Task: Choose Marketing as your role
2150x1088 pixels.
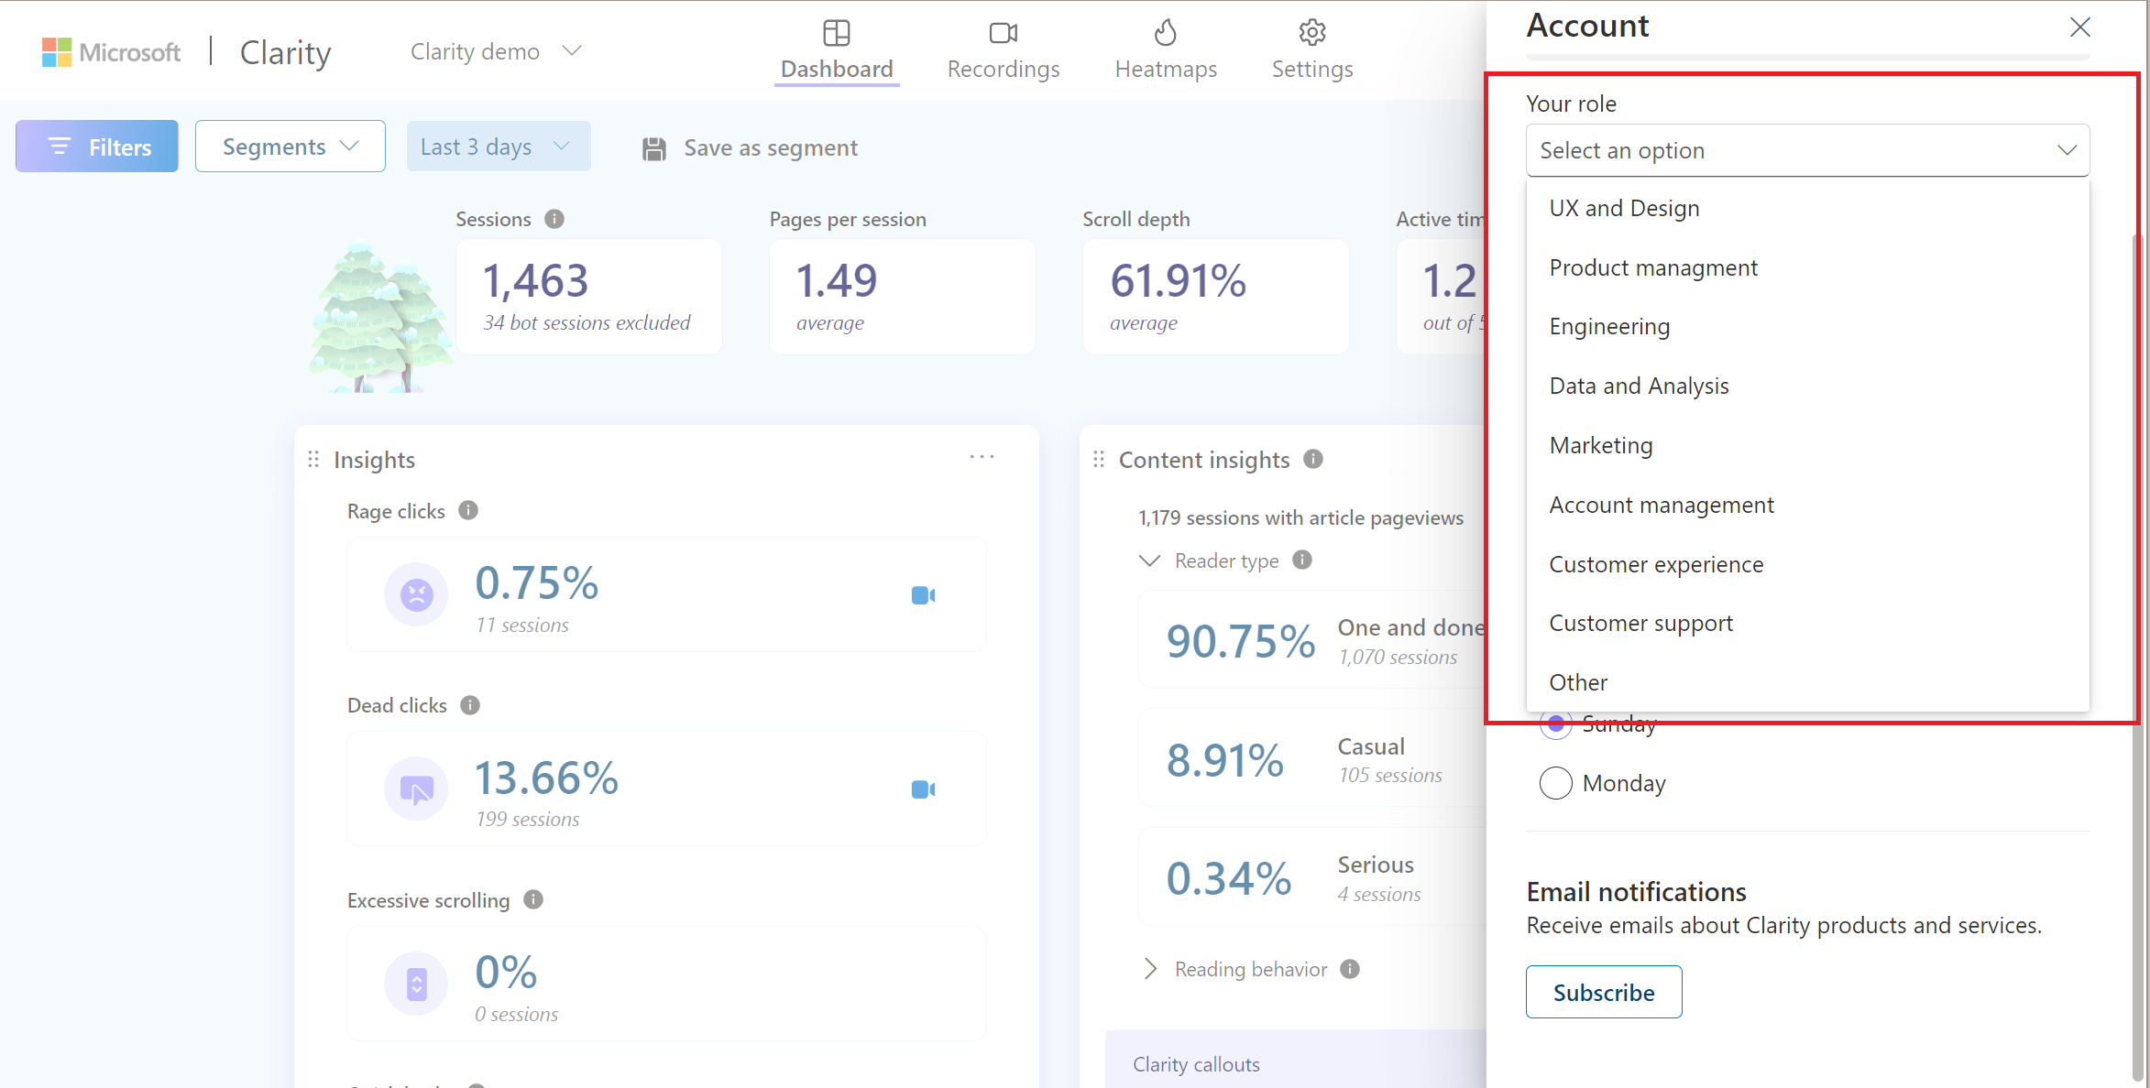Action: tap(1807, 446)
